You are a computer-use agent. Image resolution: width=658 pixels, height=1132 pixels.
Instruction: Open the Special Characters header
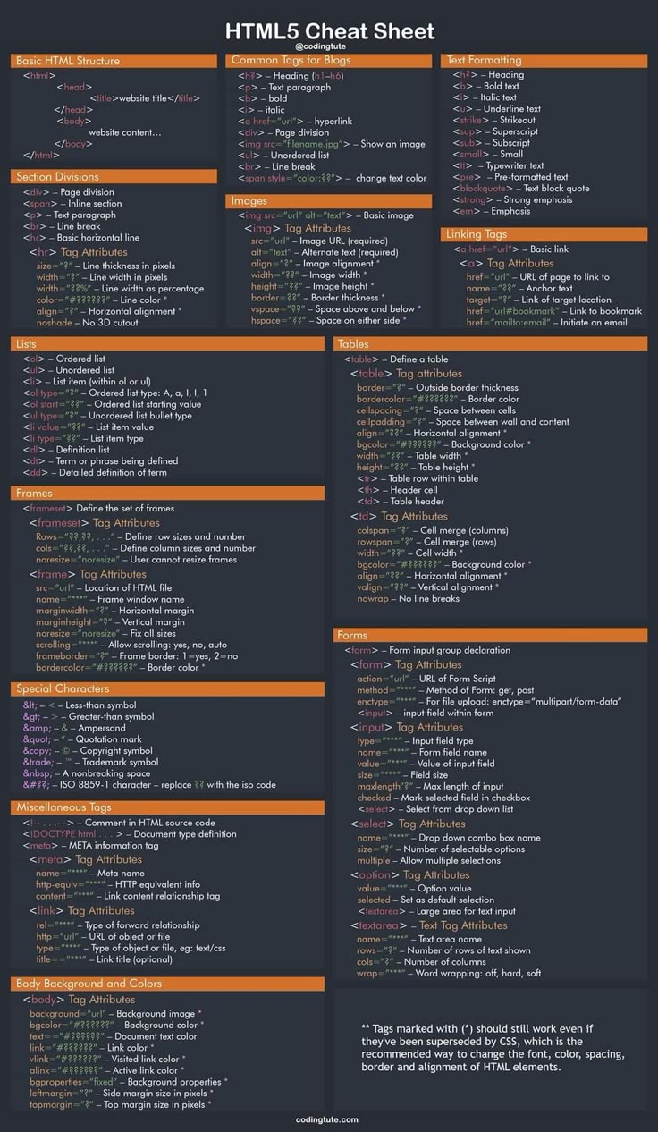63,688
